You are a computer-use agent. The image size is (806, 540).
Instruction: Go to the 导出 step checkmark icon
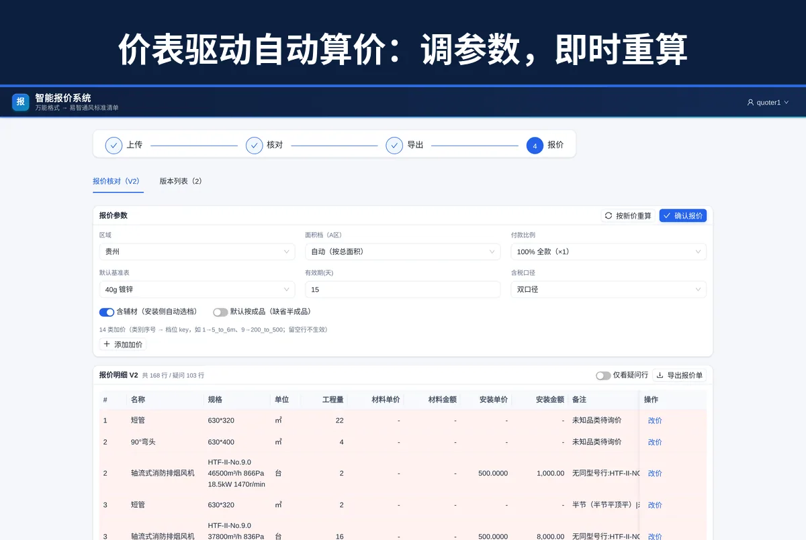[x=394, y=145]
